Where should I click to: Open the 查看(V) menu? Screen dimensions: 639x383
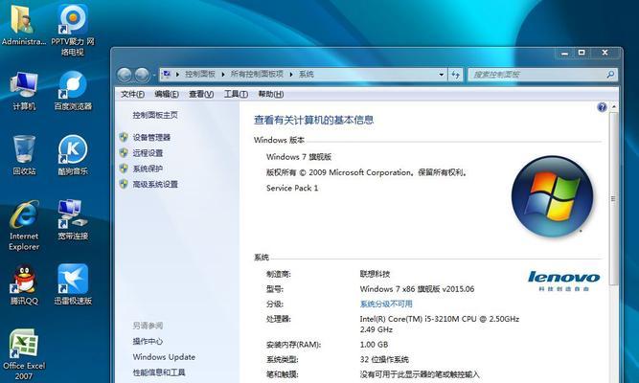[x=201, y=94]
